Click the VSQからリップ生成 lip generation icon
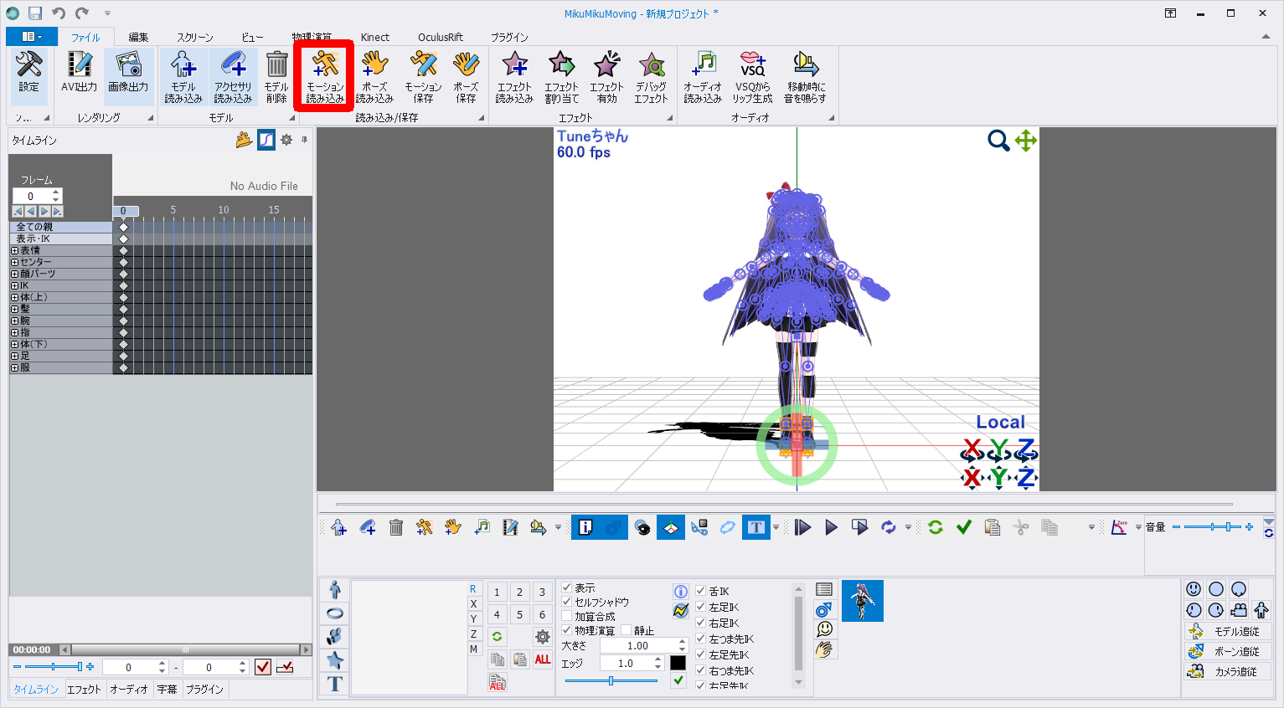The height and width of the screenshot is (708, 1284). coord(752,76)
